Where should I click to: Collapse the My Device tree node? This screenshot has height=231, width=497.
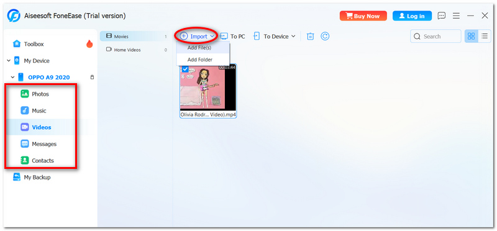point(9,60)
